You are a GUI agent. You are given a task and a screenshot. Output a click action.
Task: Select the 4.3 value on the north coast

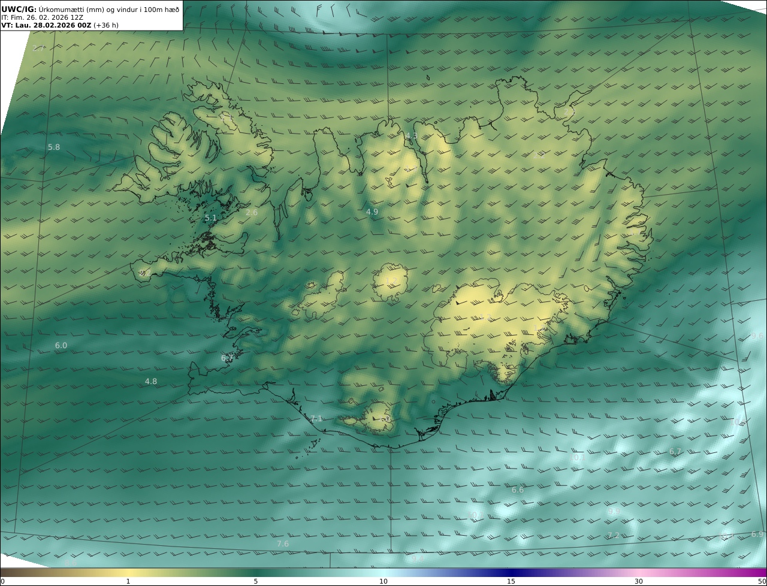click(411, 136)
